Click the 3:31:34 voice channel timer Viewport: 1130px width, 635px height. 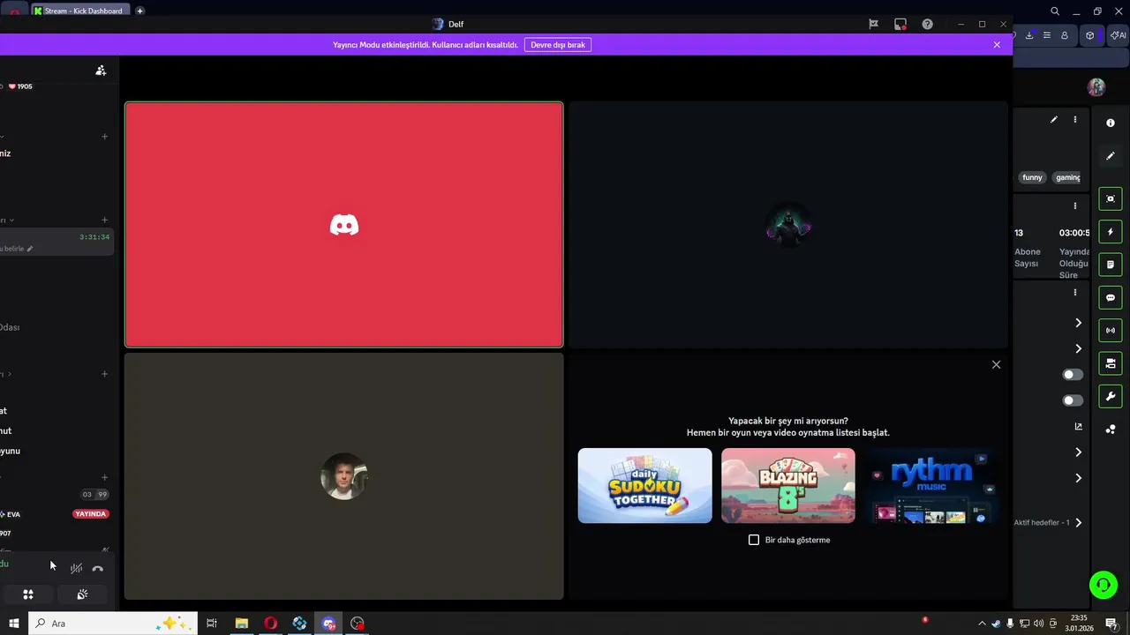(94, 237)
